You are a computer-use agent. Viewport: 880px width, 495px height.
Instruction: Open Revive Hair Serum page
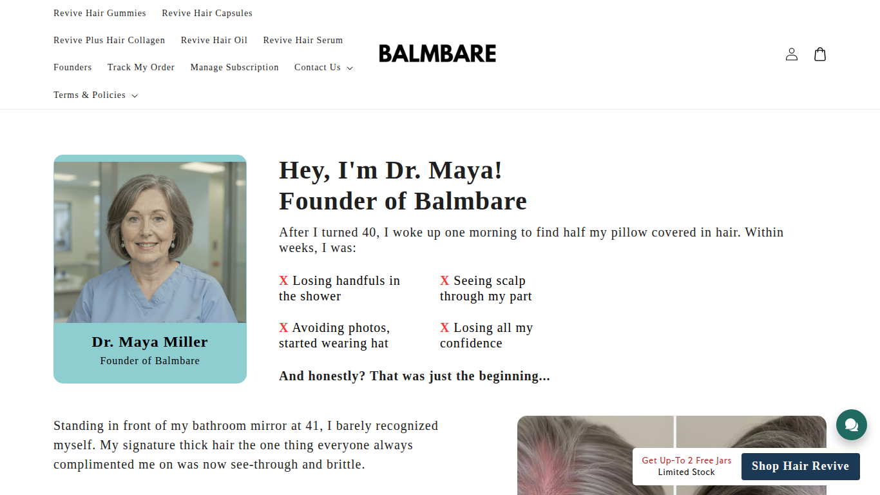[x=303, y=41]
